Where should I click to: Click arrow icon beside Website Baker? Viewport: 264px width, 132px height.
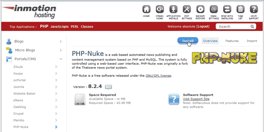click(56, 93)
